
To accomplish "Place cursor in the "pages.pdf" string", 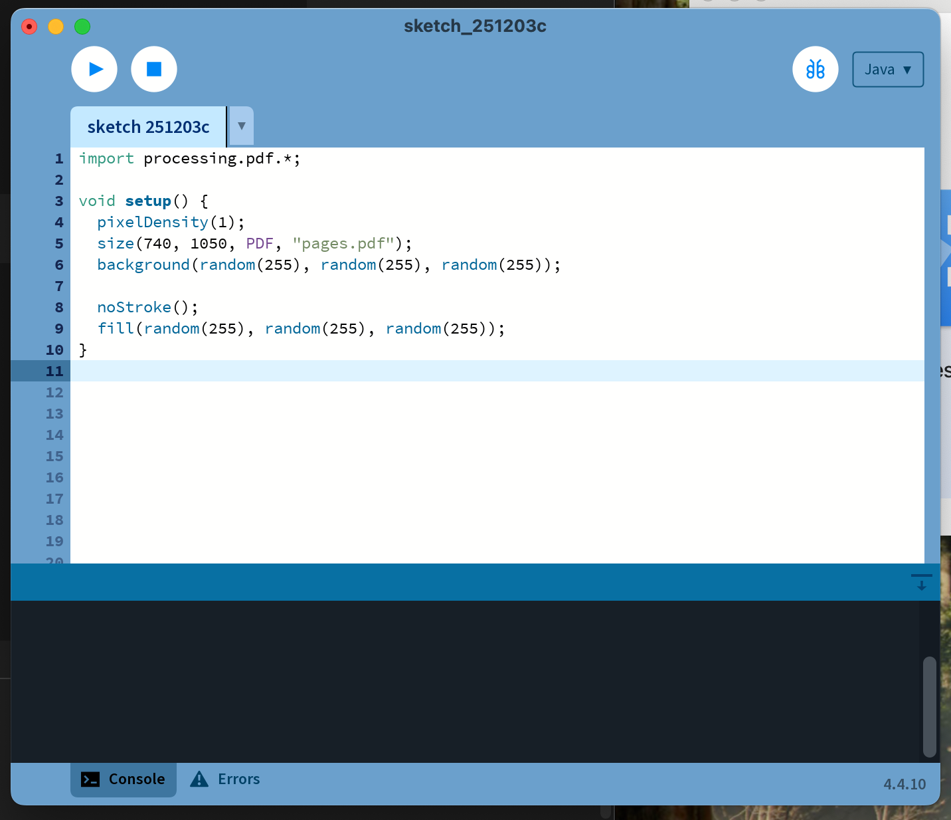I will pos(343,244).
